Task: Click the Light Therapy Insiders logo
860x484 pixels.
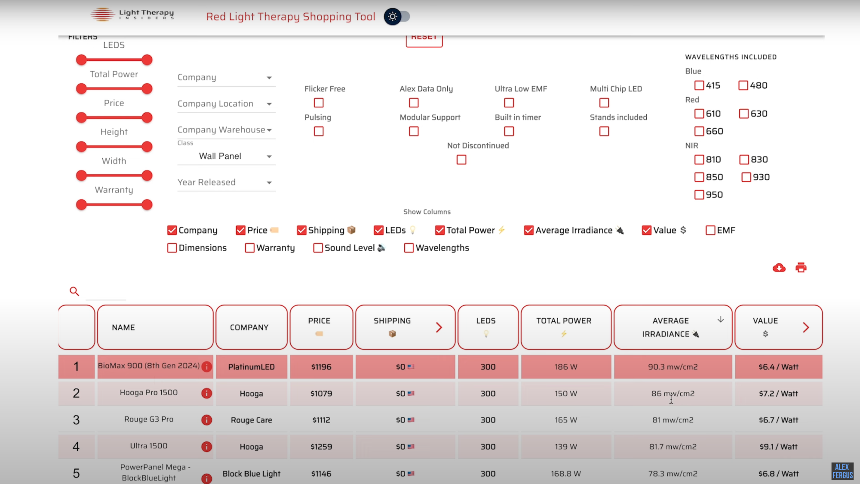Action: click(x=132, y=15)
